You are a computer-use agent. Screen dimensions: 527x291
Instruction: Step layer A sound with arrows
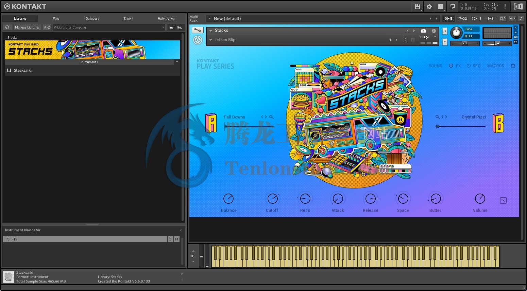(x=264, y=117)
